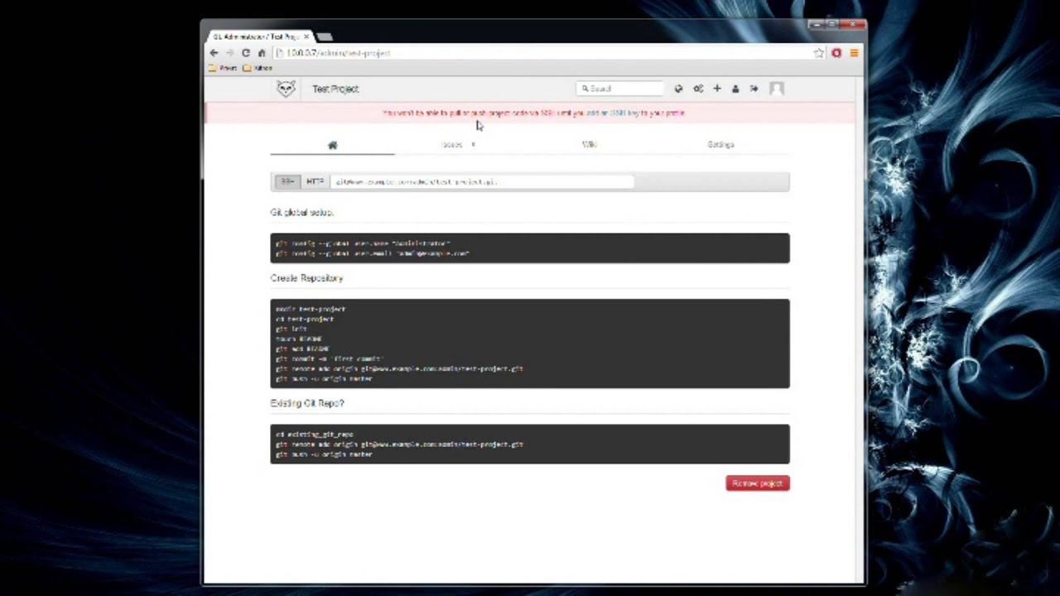1060x596 pixels.
Task: Open the profile user icon in GitLab header
Action: click(735, 89)
